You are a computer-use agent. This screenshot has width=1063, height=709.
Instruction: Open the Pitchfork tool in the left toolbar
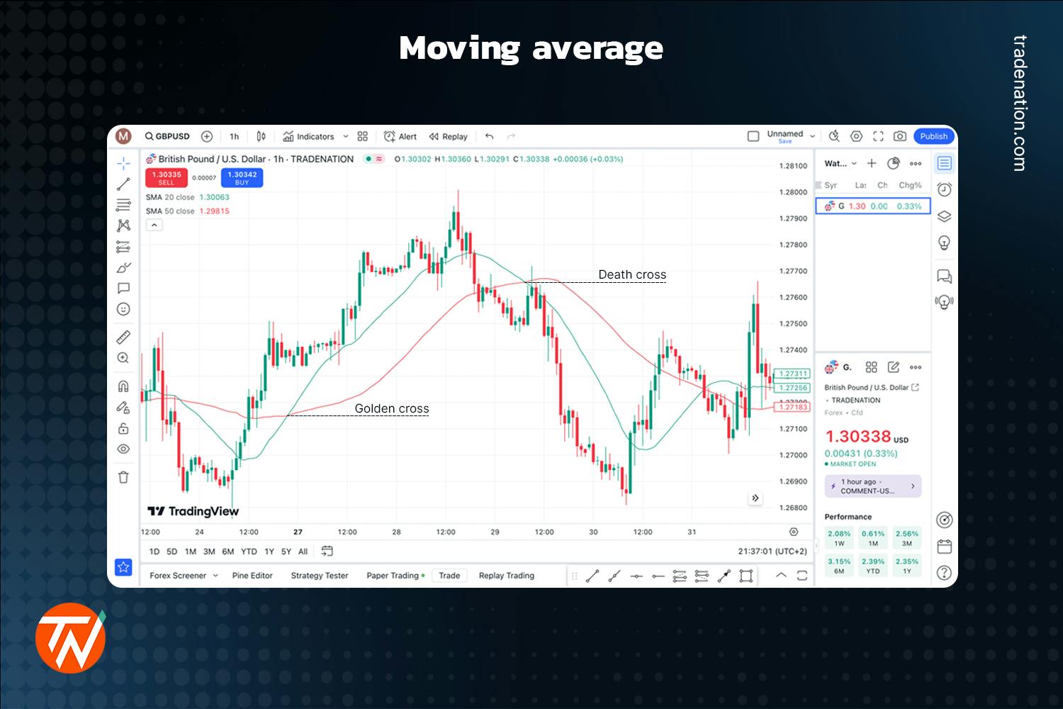(x=123, y=225)
